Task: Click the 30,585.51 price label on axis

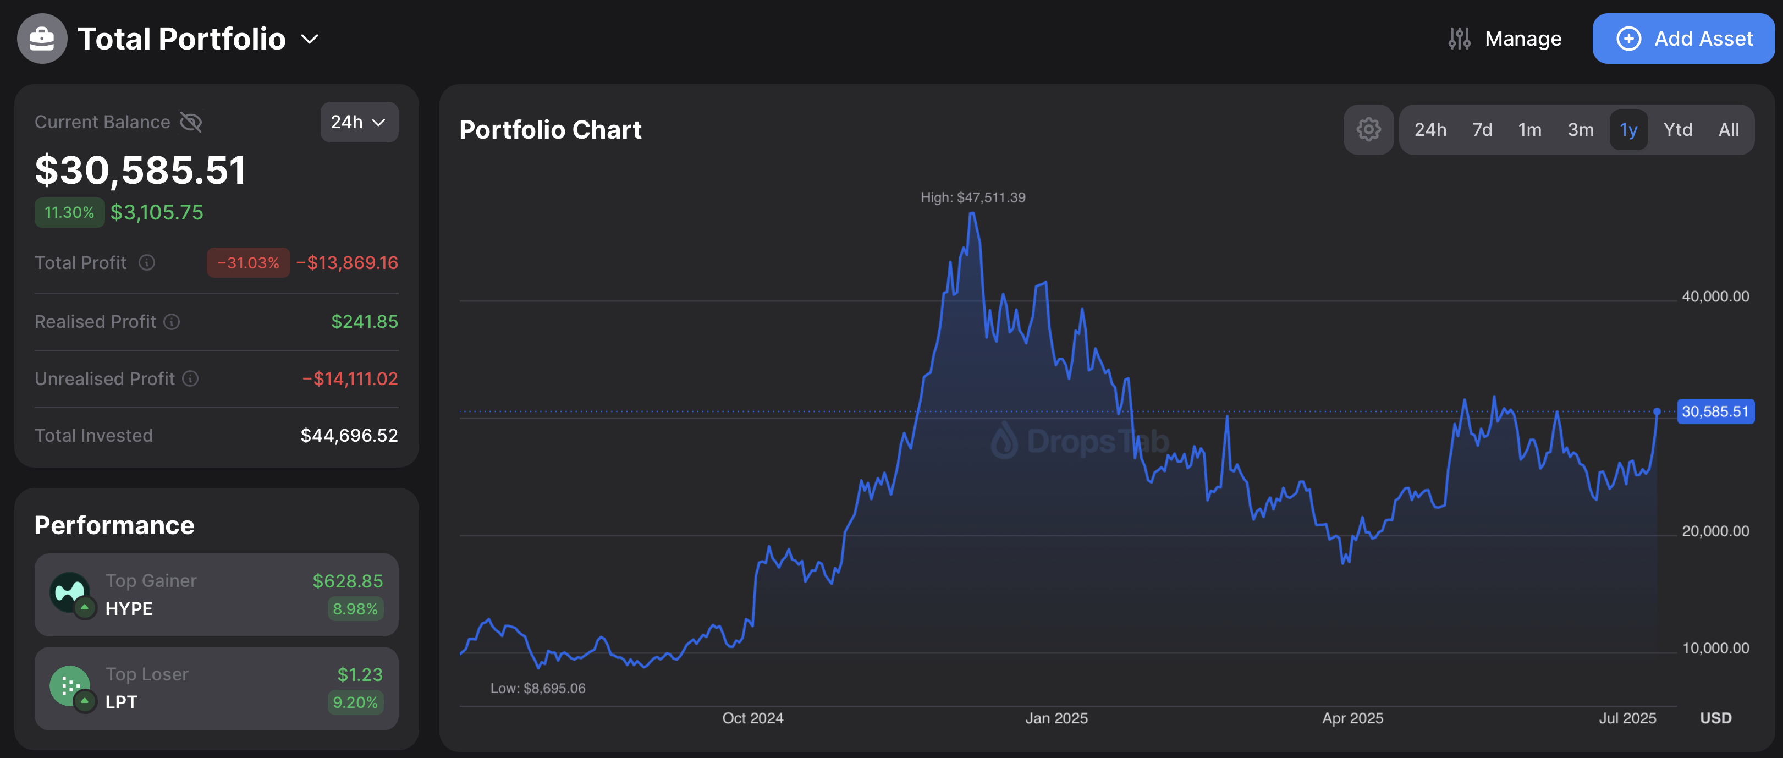Action: point(1715,412)
